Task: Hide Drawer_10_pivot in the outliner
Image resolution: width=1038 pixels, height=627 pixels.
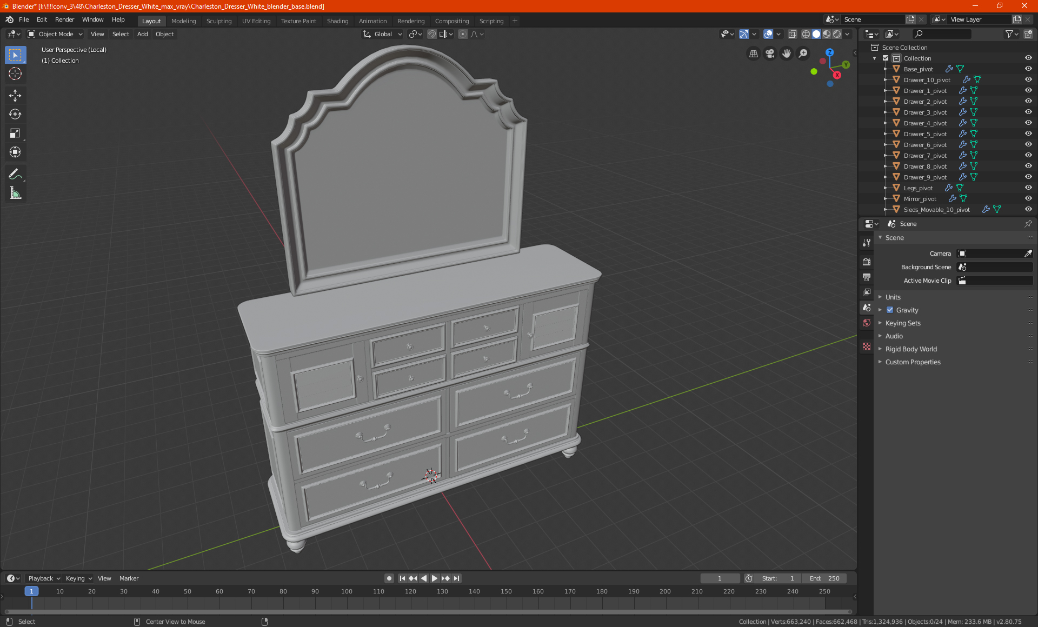Action: point(1028,80)
